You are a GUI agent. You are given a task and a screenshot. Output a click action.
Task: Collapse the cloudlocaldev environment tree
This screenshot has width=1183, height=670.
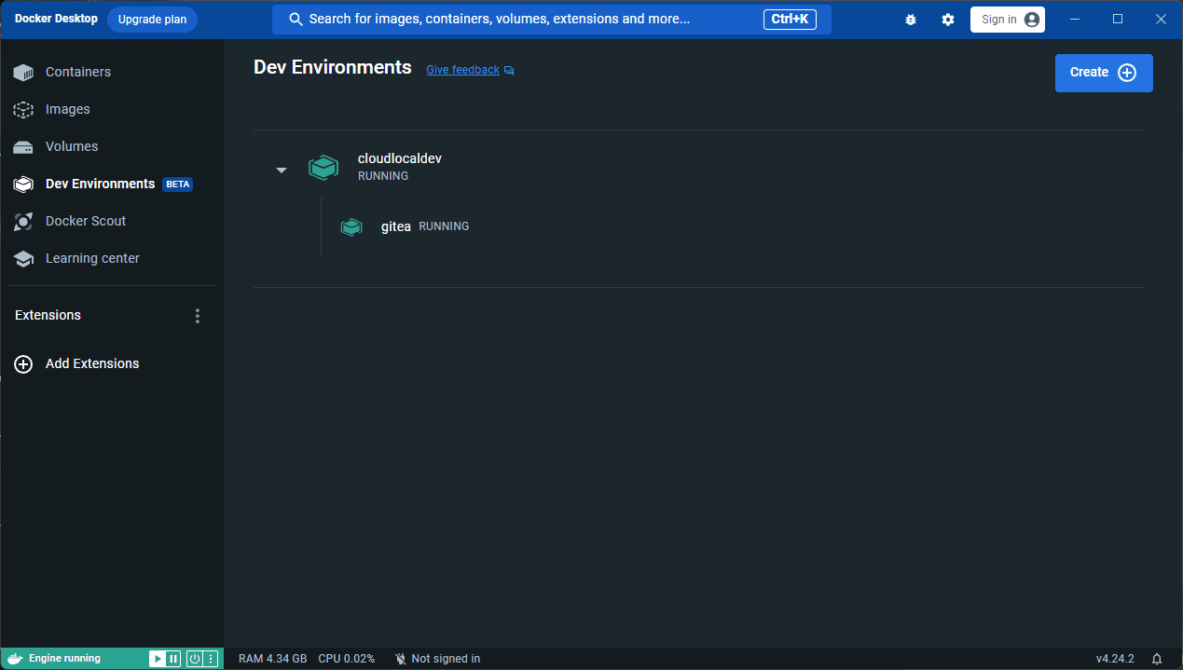[282, 170]
